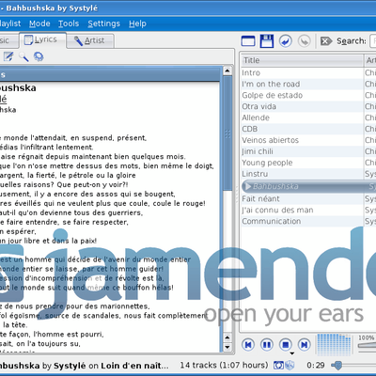Open the Help menu
Screen dimensions: 376x376
pyautogui.click(x=137, y=23)
